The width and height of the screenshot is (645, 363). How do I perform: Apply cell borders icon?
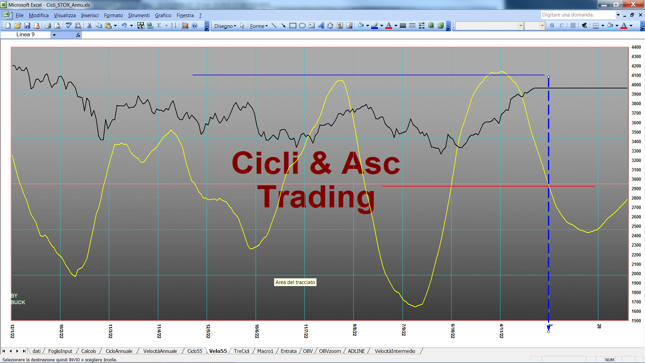click(596, 26)
